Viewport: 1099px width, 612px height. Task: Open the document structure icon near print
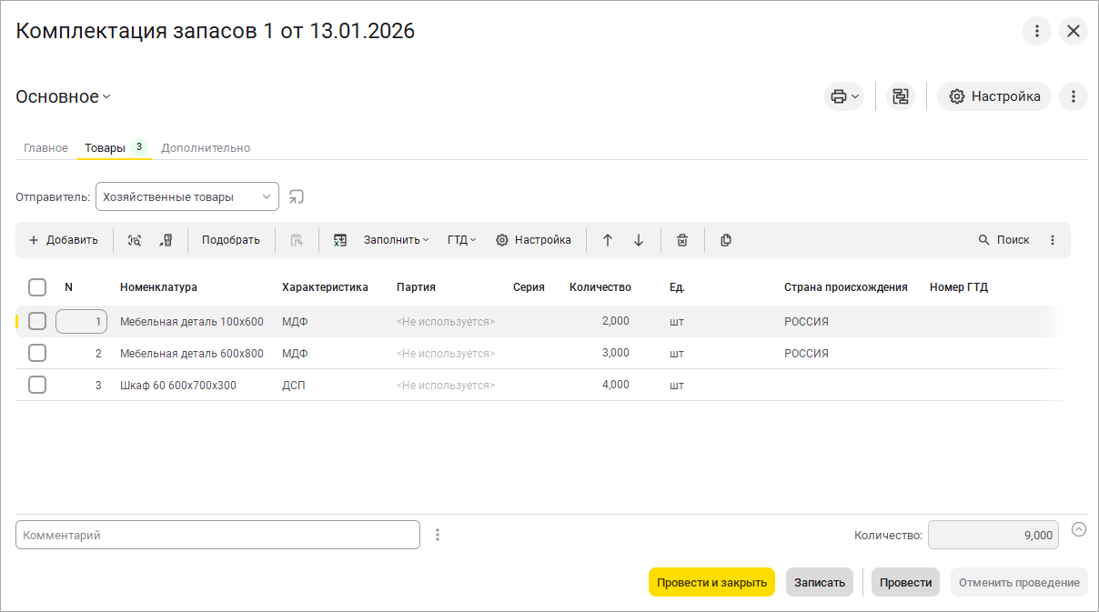pos(901,96)
